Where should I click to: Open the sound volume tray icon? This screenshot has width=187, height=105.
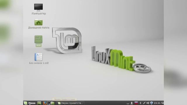point(148,103)
